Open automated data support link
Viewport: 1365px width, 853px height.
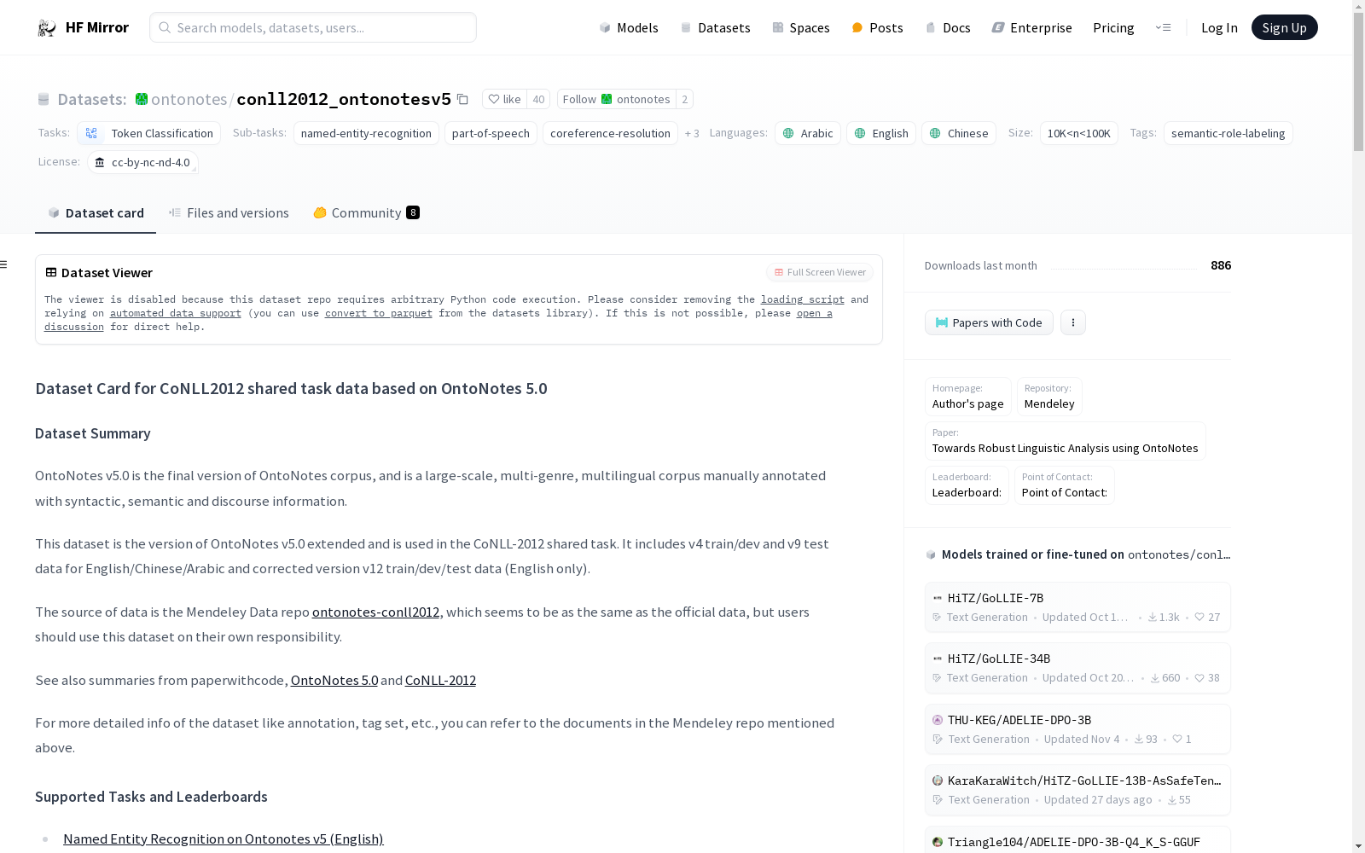[x=176, y=313]
